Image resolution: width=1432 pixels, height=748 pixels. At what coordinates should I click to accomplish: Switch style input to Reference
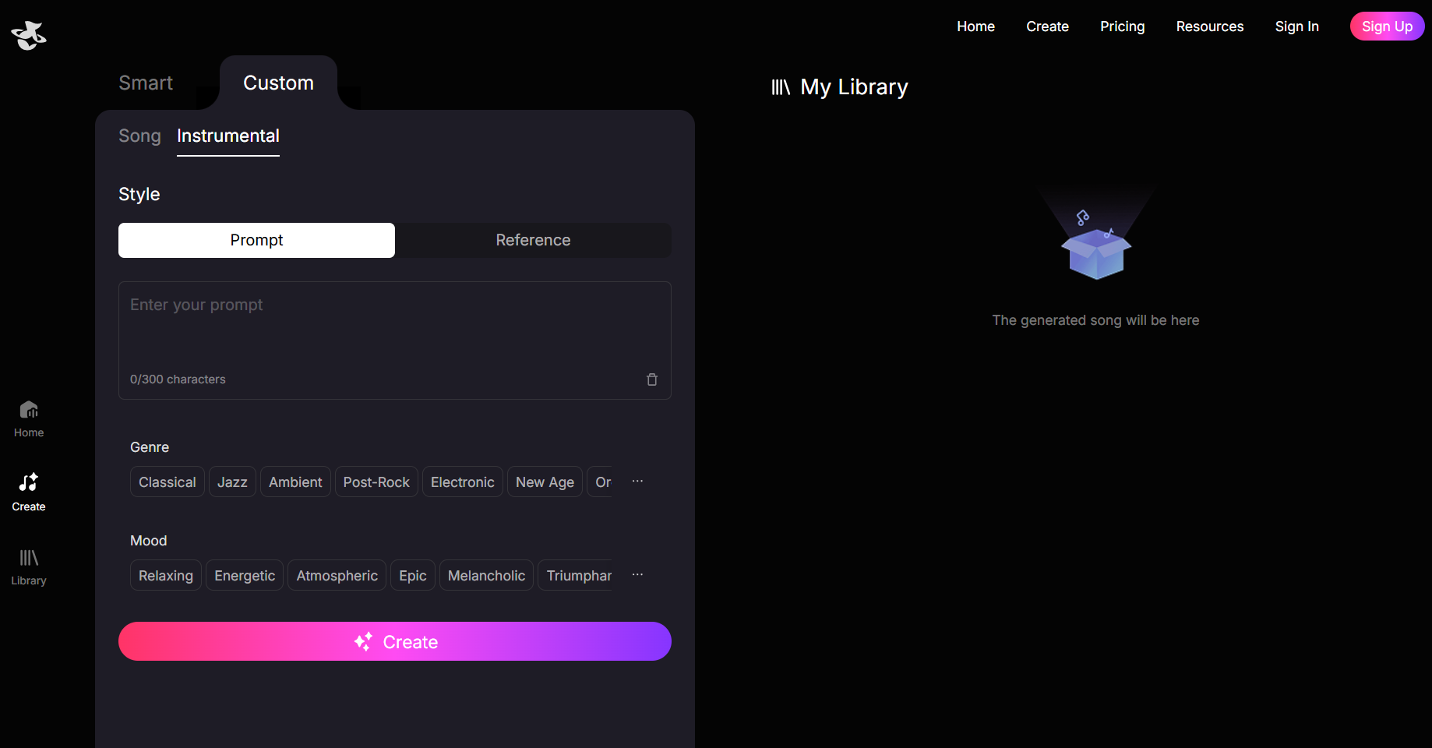pyautogui.click(x=533, y=240)
